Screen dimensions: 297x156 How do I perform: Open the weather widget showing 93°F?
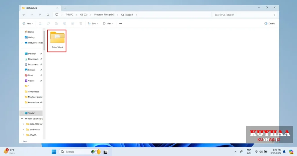[x=10, y=151]
